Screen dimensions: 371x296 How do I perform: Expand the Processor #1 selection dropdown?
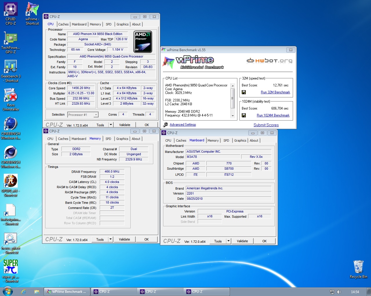click(96, 115)
